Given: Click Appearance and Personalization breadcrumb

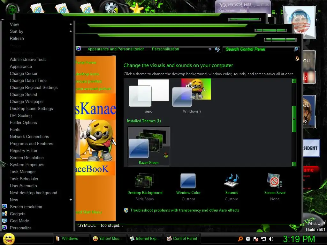Looking at the screenshot, I should point(116,49).
